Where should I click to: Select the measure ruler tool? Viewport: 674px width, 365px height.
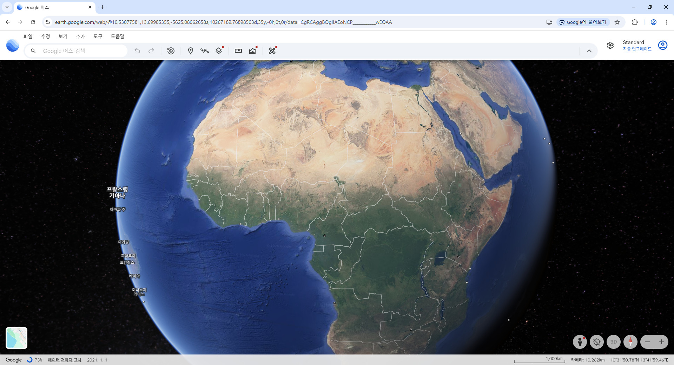click(238, 51)
